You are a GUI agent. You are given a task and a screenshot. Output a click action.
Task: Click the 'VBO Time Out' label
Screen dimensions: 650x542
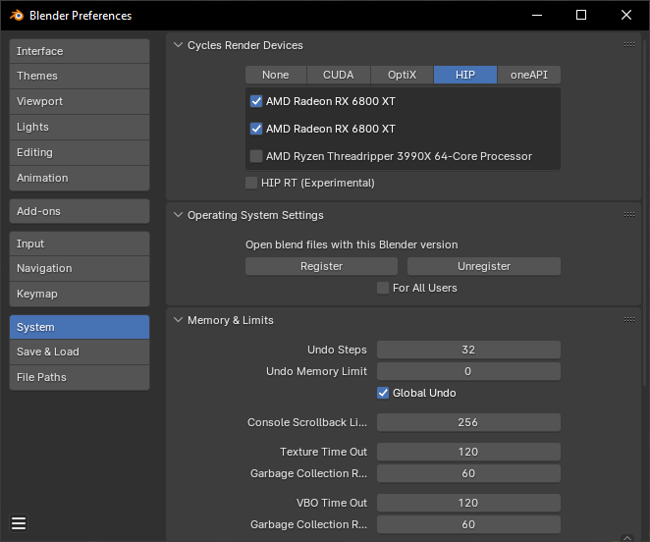pos(332,503)
